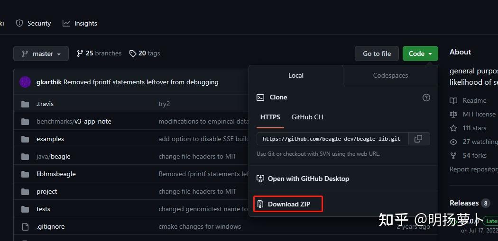Viewport: 498px width, 241px height.
Task: Open the examples folder
Action: pos(50,139)
